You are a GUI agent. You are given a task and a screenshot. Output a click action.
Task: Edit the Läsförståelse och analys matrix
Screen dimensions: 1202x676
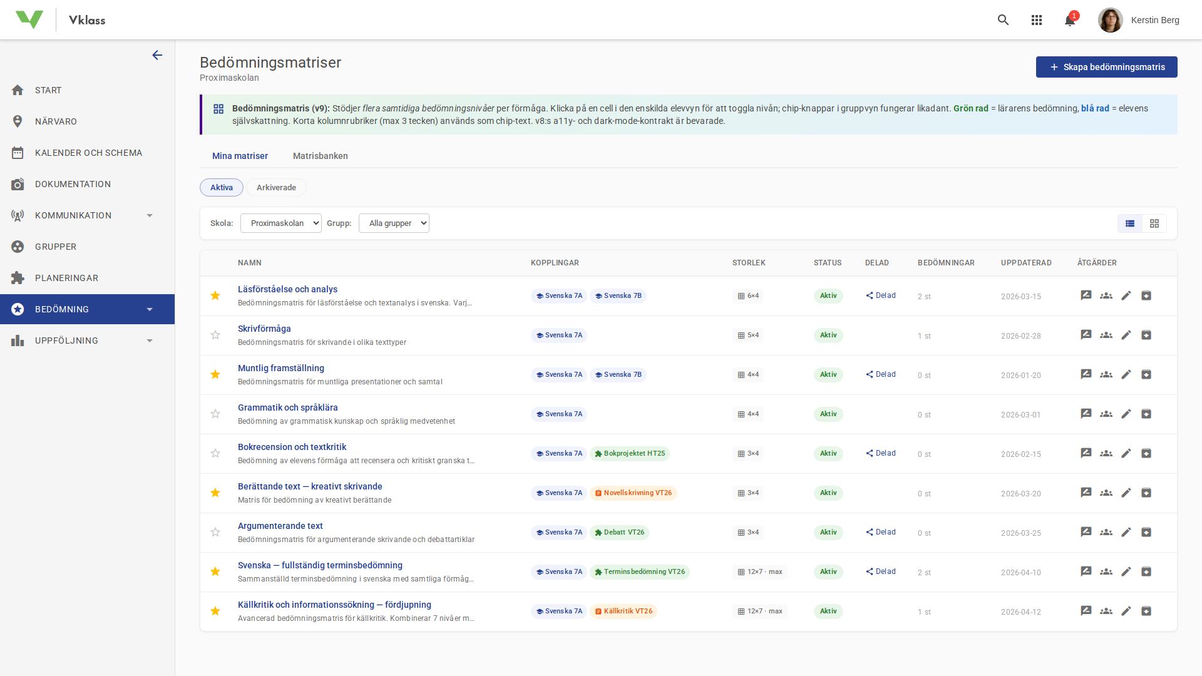point(1126,295)
